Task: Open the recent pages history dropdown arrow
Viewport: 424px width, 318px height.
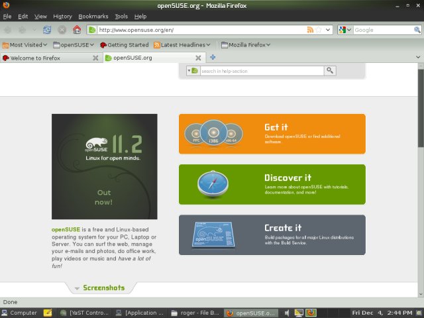Action: tap(34, 30)
